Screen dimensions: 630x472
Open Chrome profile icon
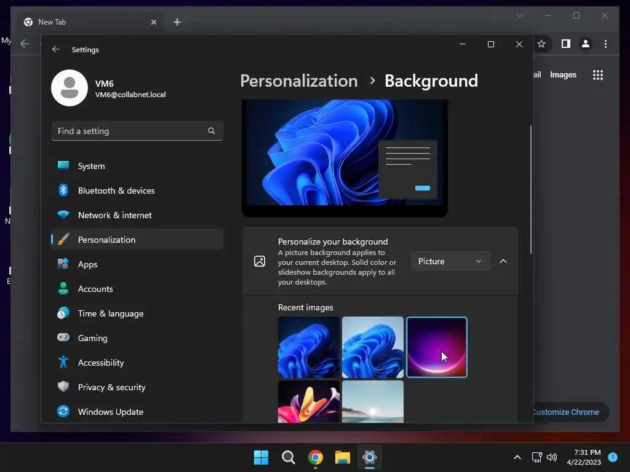pyautogui.click(x=586, y=44)
